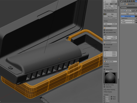Collapse the Shading panel
The width and height of the screenshot is (137, 103).
click(x=104, y=66)
